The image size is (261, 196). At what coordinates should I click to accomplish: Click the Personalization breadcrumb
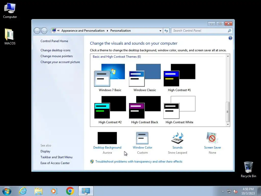click(120, 31)
